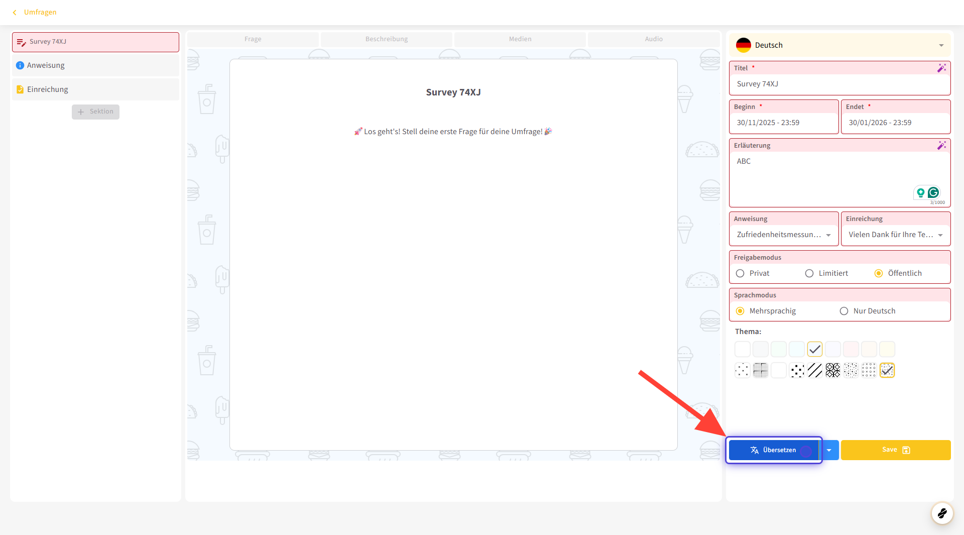The height and width of the screenshot is (535, 964).
Task: Open the Medien tab
Action: click(520, 39)
